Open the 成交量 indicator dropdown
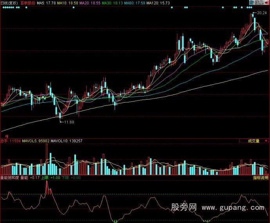The height and width of the screenshot is (223, 270). 254,141
